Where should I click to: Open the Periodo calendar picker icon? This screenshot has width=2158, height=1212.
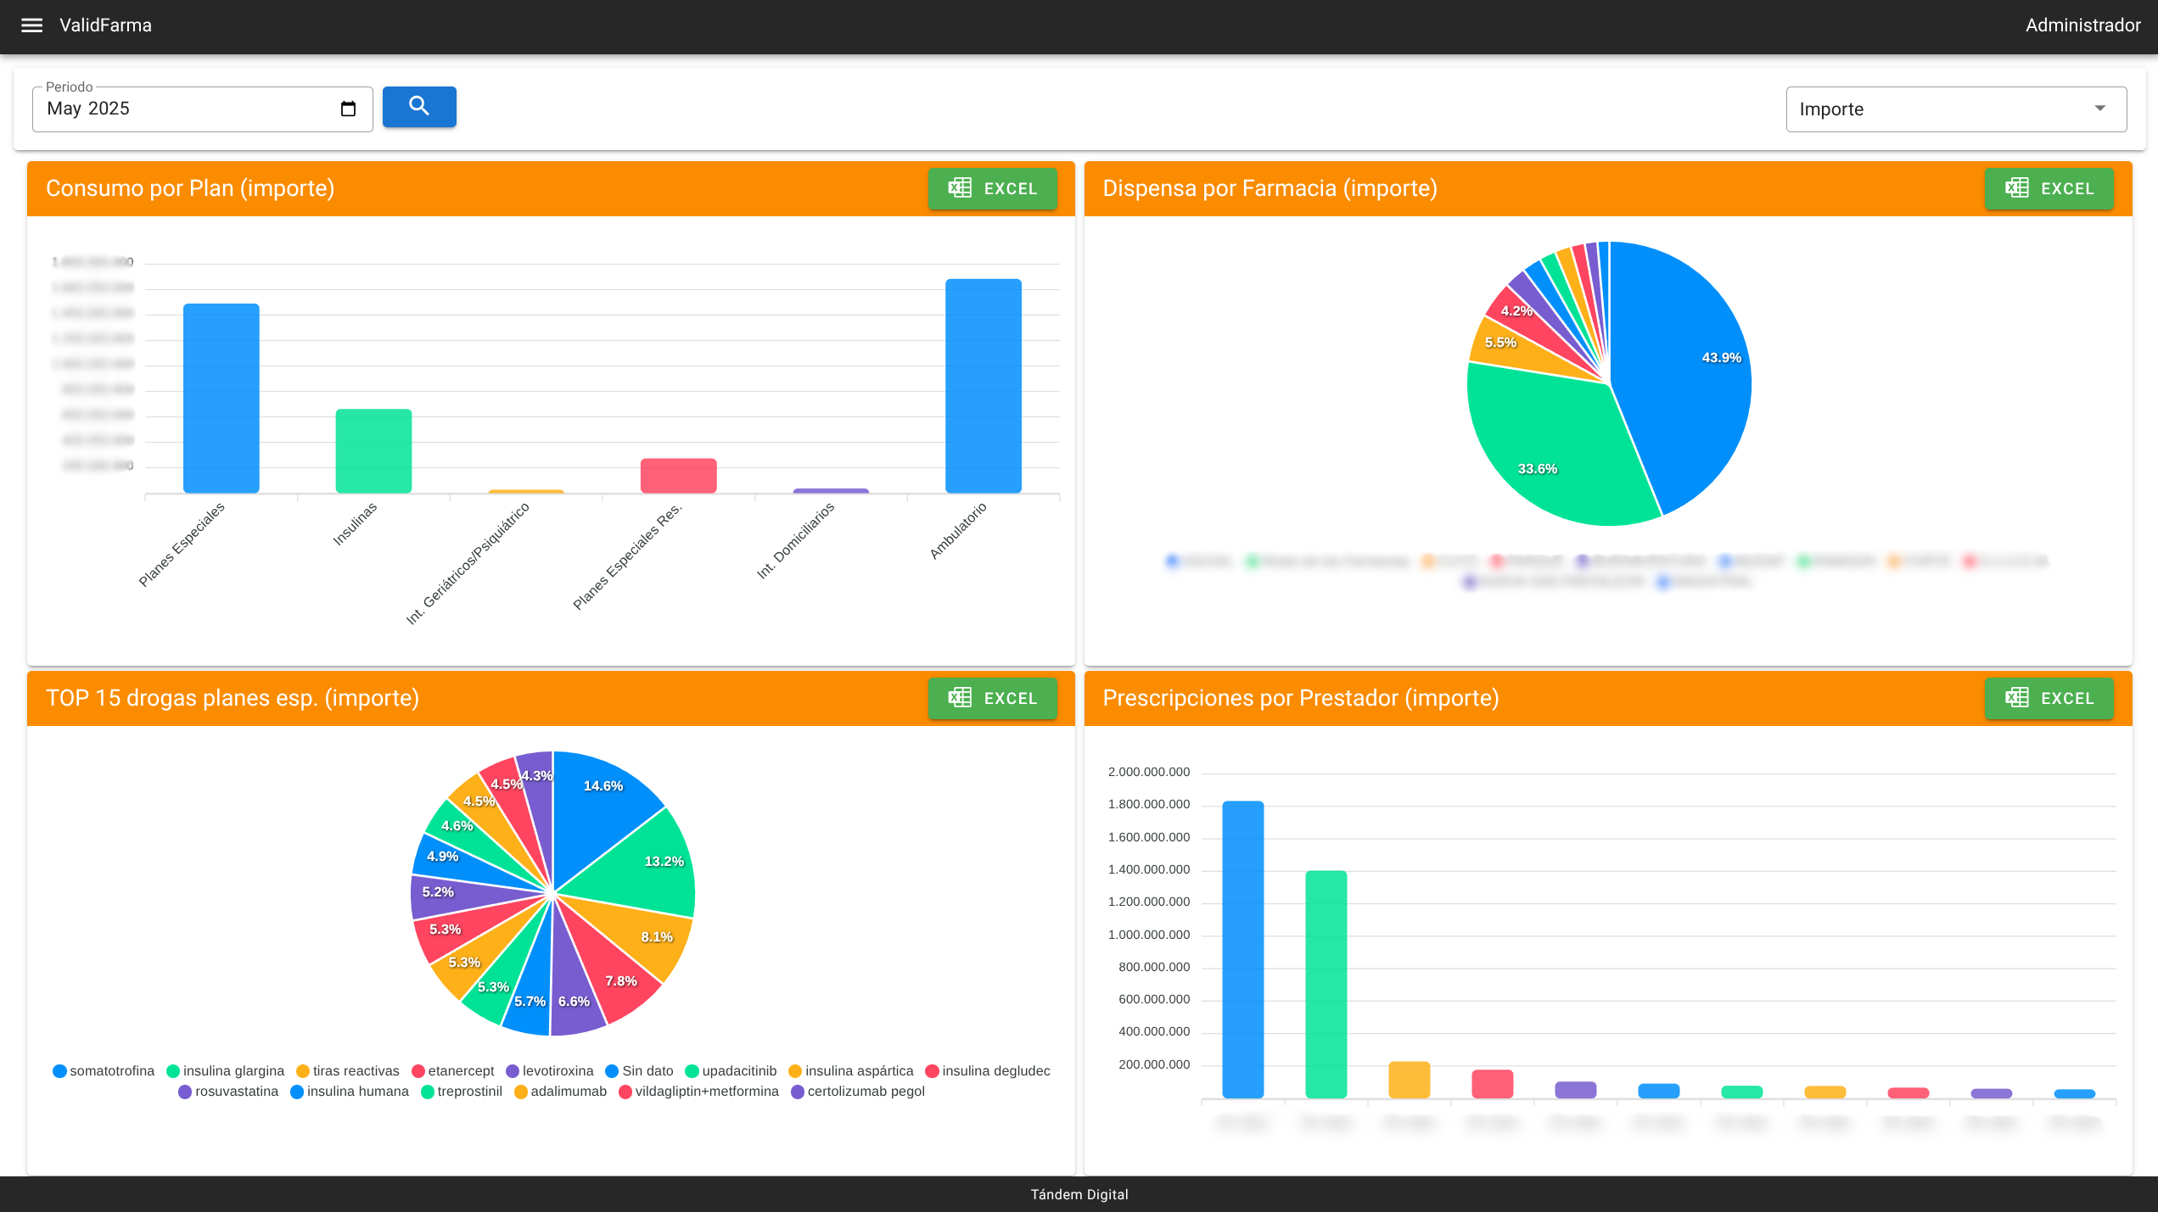[348, 109]
